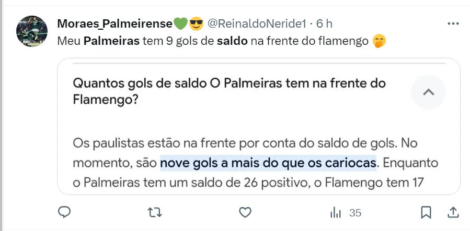
Task: Click the giggling emoji ending the tweet
Action: 379,41
